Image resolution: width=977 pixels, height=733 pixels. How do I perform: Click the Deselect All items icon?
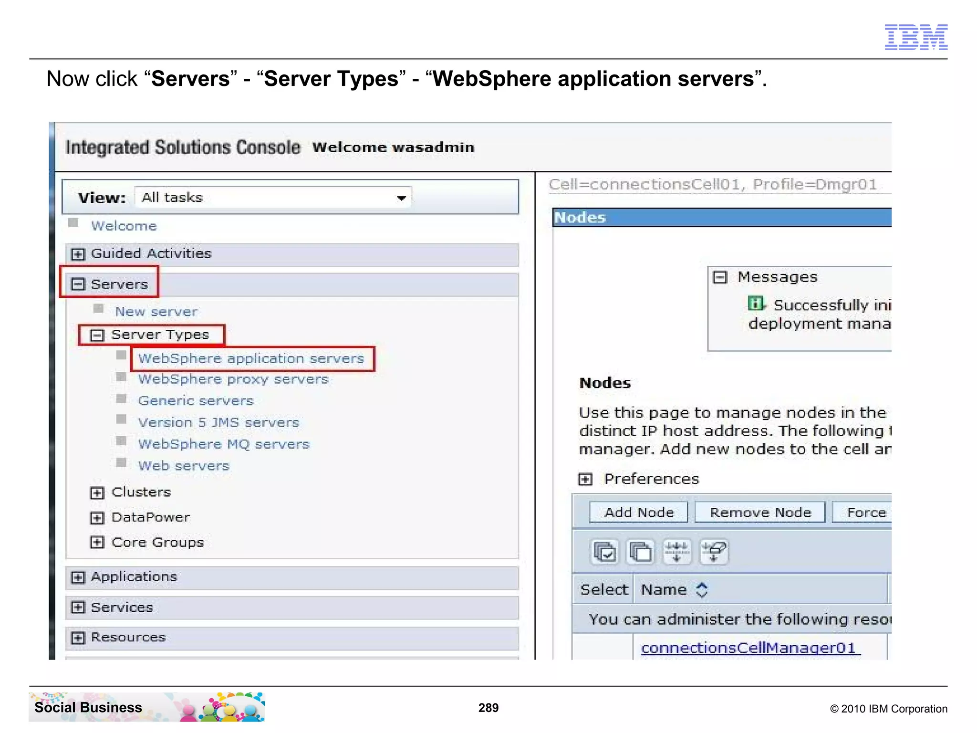[640, 552]
